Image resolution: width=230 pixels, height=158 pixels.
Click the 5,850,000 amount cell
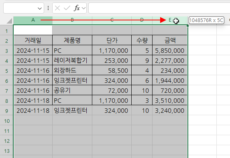tap(170, 50)
